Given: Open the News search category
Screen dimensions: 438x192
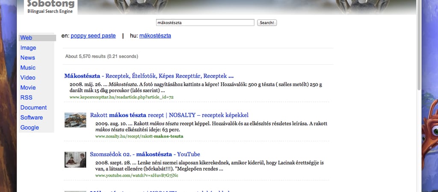Looking at the screenshot, I should (x=28, y=58).
